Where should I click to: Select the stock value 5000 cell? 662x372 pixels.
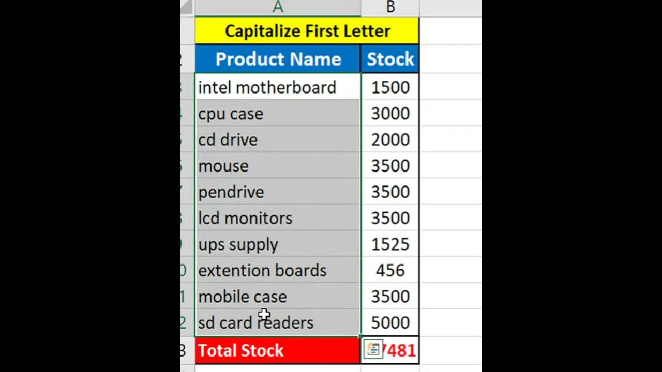tap(390, 323)
